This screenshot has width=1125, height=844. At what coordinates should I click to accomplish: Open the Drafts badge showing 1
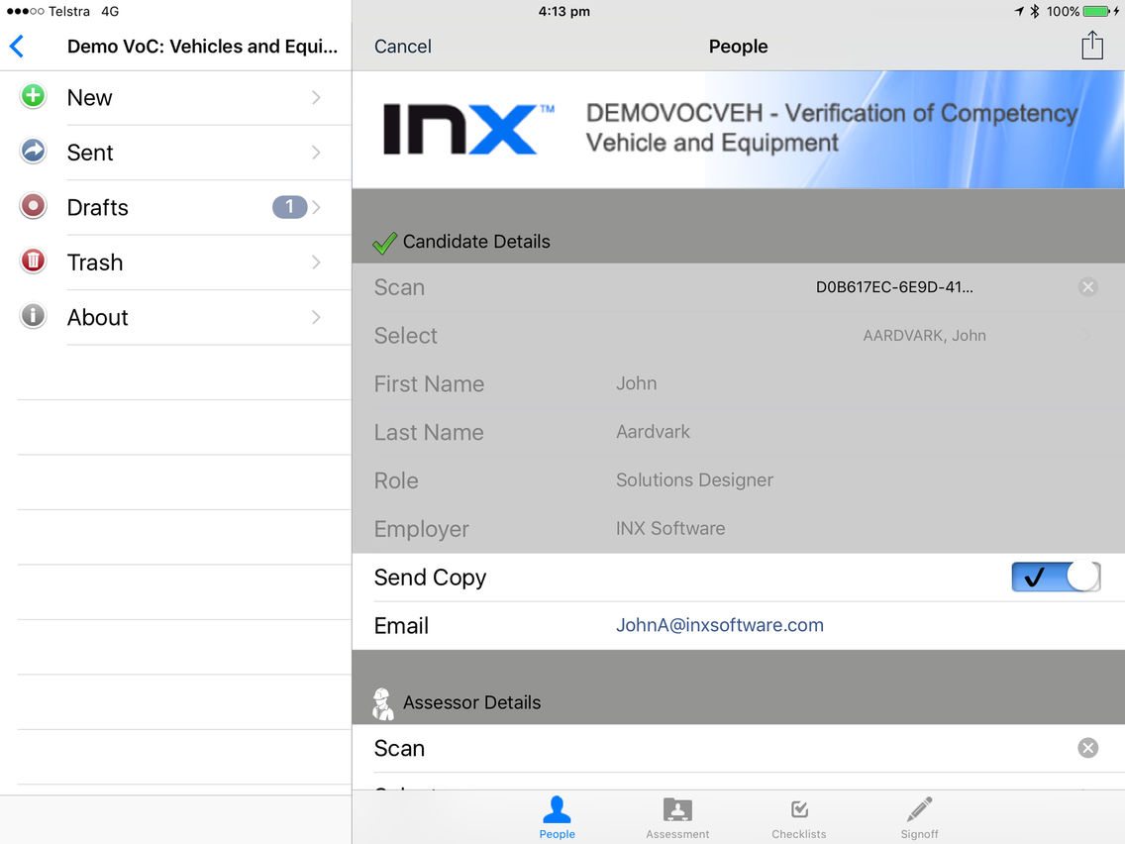[289, 207]
